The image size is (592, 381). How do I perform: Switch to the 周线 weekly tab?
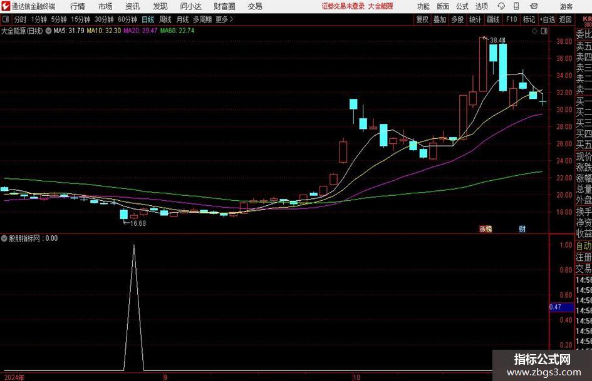(165, 19)
